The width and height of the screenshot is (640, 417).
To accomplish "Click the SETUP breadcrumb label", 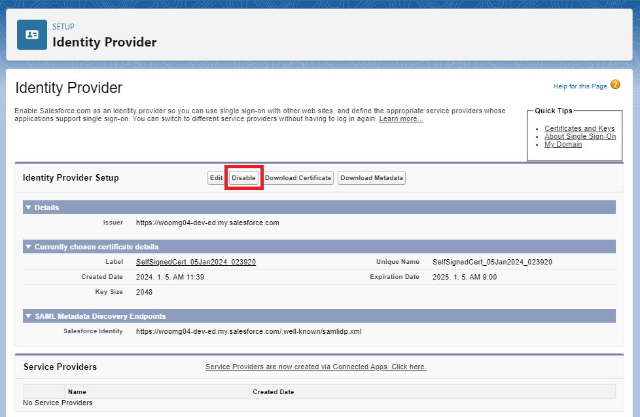I will pos(62,26).
